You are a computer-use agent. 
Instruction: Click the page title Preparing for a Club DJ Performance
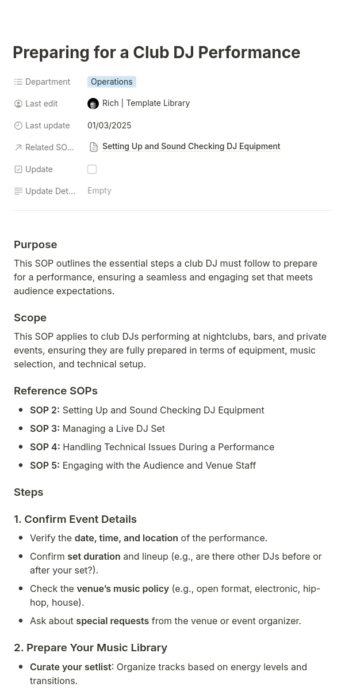tap(156, 52)
